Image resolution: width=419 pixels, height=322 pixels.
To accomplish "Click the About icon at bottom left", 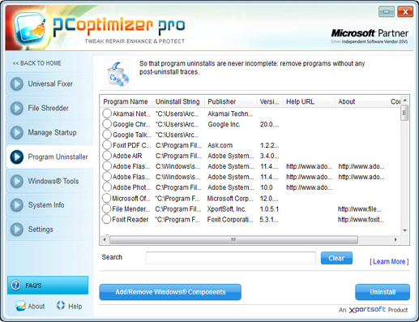I will coord(20,306).
